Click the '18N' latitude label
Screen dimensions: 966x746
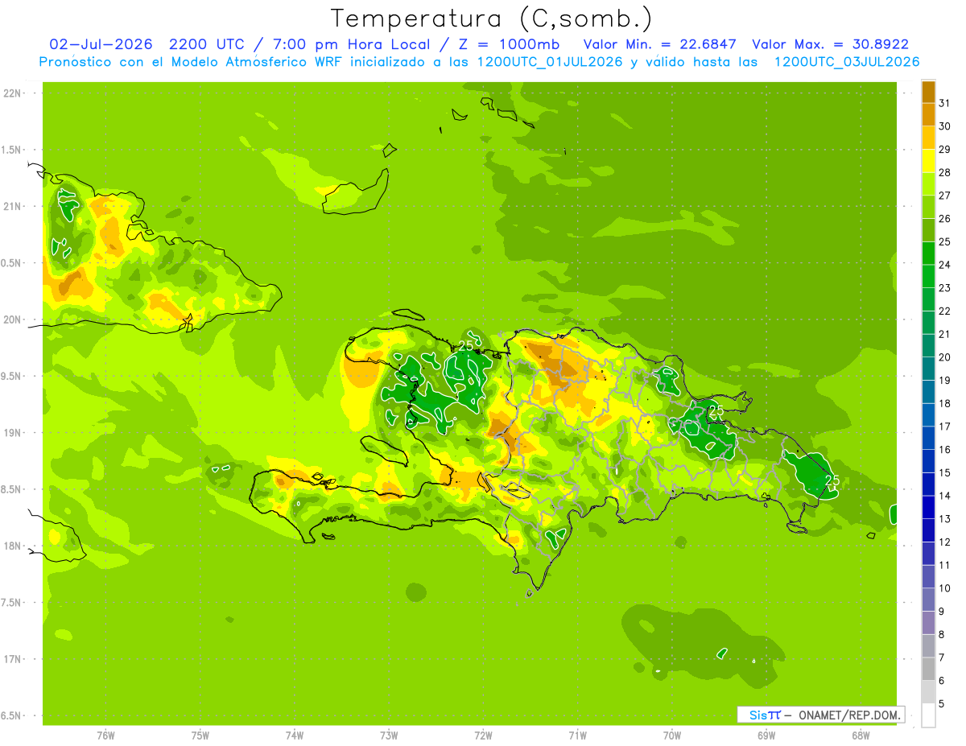click(x=12, y=546)
